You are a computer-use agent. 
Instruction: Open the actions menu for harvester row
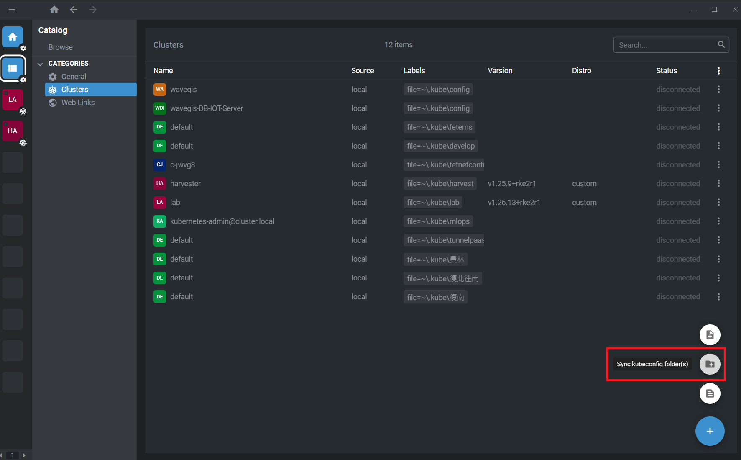[x=718, y=184]
